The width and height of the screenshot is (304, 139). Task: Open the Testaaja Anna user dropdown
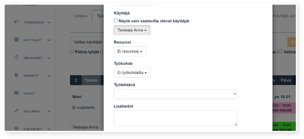[x=132, y=30]
